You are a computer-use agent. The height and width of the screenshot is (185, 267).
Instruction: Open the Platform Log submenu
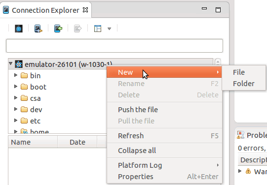164,165
